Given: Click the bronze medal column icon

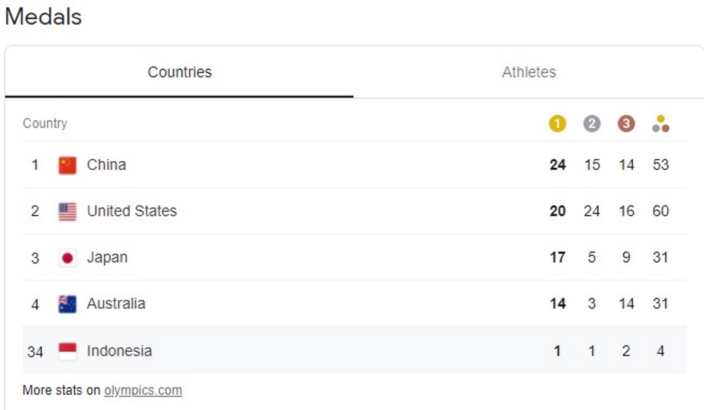Looking at the screenshot, I should tap(626, 124).
